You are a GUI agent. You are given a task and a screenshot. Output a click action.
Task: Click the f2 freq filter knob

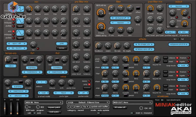(101, 13)
